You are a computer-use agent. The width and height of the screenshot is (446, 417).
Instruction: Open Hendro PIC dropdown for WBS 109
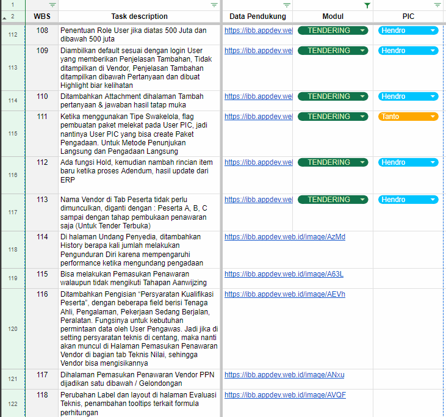point(433,51)
